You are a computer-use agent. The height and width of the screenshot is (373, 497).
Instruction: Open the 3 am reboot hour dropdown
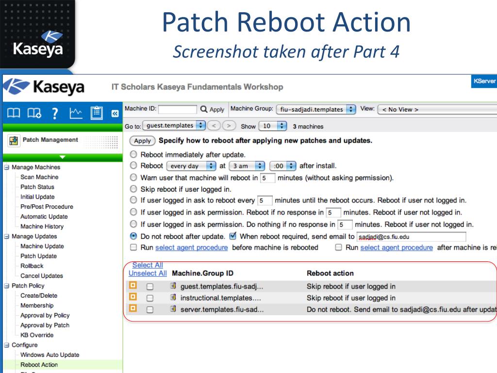tap(247, 166)
